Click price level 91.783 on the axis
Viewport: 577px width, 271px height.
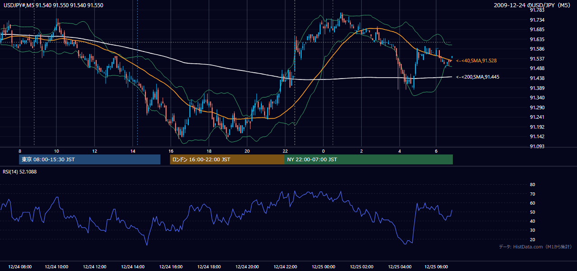point(537,10)
